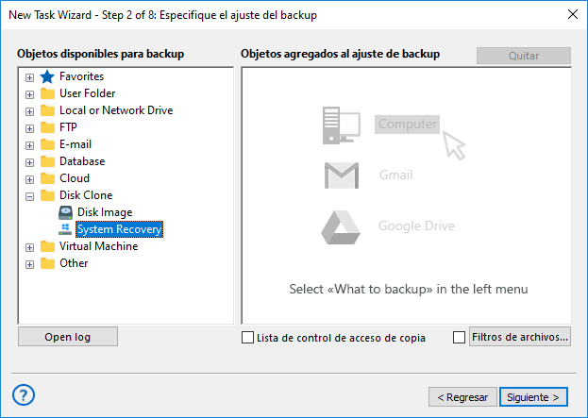Click the Computer icon in backup panel
Screen dimensions: 588x418
(x=342, y=124)
